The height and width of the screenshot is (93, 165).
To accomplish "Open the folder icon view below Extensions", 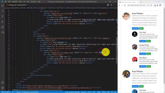I will click(3, 32).
